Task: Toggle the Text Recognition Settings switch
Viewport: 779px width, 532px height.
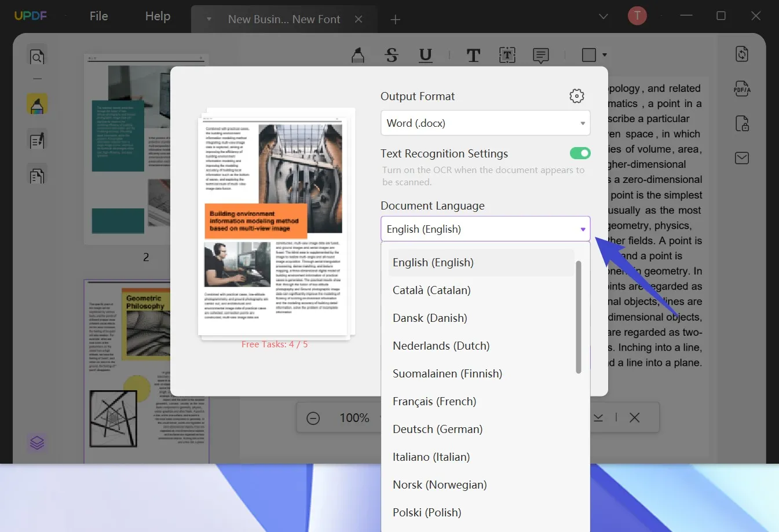Action: (580, 153)
